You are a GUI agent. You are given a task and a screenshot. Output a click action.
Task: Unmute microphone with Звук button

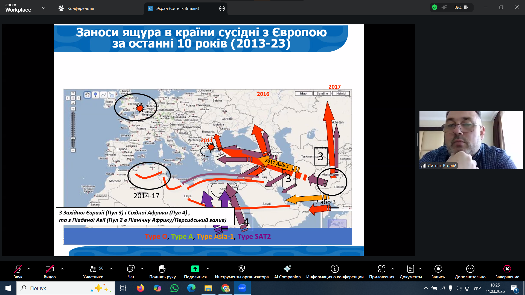[x=18, y=269]
